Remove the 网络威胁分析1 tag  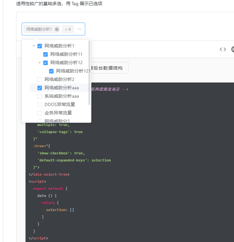[x=57, y=29]
